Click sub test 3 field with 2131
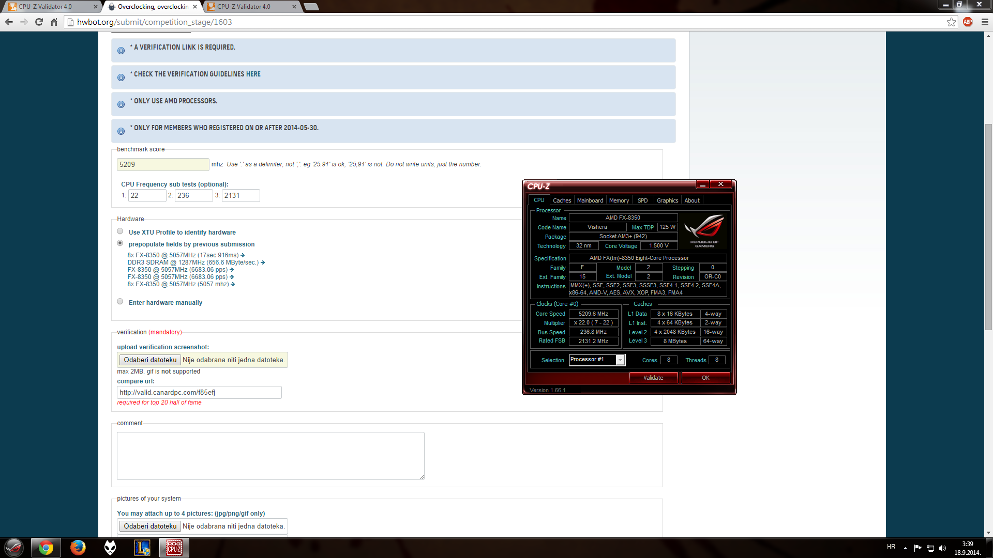The height and width of the screenshot is (558, 993). pyautogui.click(x=240, y=195)
